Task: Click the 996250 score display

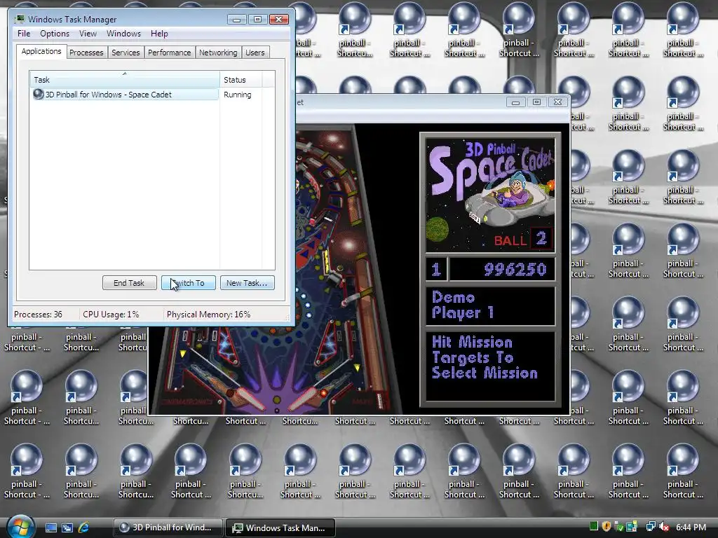Action: click(502, 269)
